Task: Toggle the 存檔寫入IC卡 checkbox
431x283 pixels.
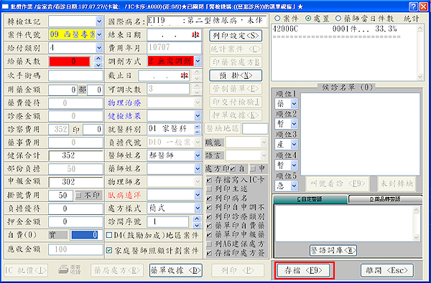Action: click(x=209, y=180)
